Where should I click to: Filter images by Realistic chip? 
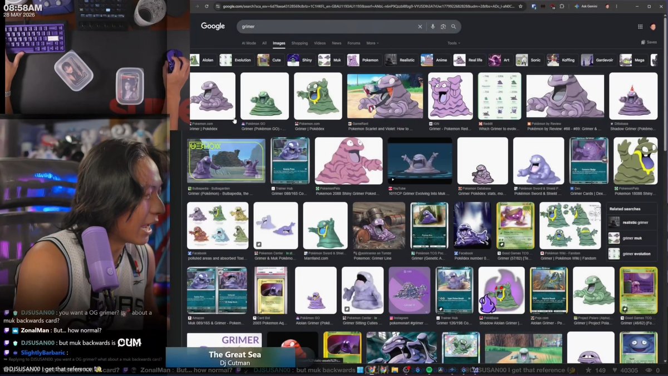coord(401,60)
